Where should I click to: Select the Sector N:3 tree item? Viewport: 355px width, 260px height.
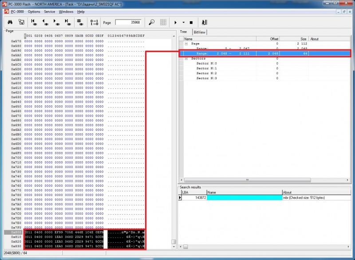206,78
